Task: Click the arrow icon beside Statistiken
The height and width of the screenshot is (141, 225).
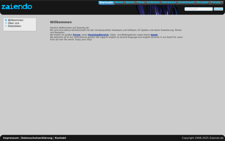Action: [6, 26]
